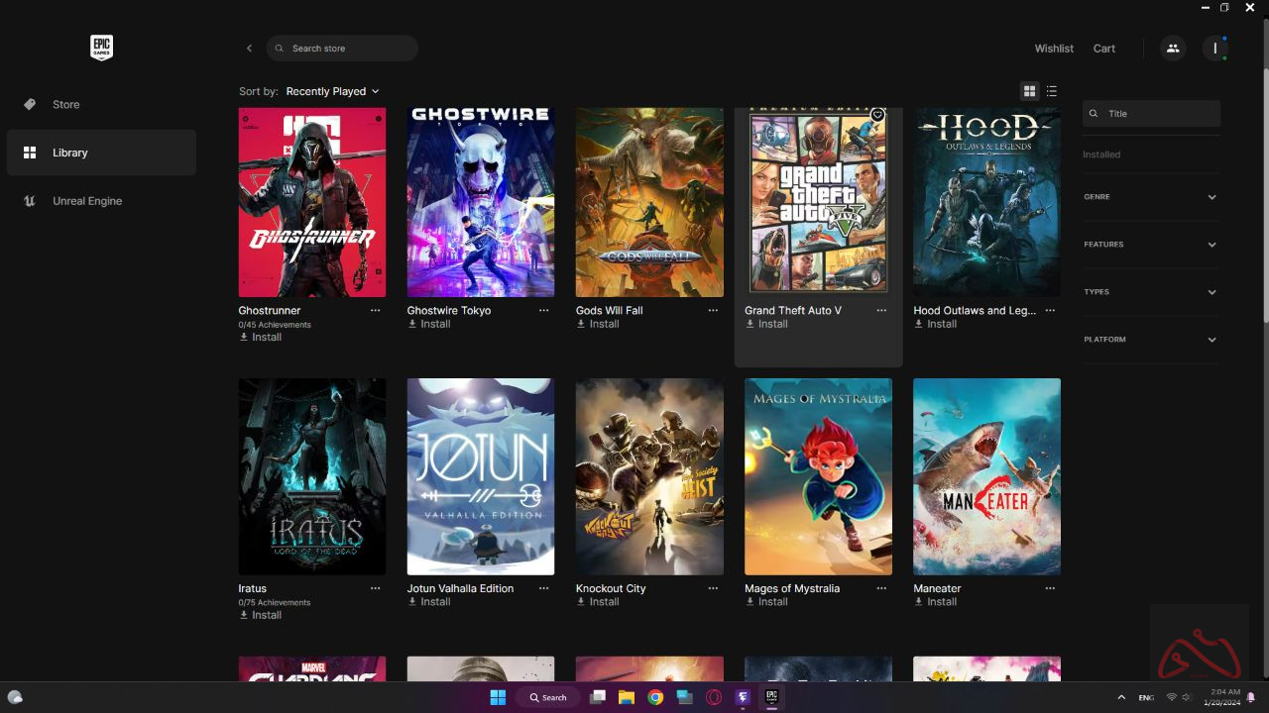This screenshot has height=713, width=1269.
Task: Expand the Platform filter section
Action: [1150, 340]
